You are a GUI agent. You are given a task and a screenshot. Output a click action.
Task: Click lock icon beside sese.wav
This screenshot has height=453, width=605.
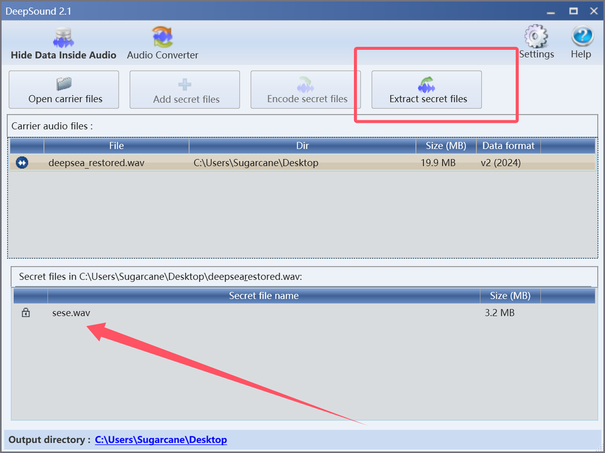pos(26,313)
